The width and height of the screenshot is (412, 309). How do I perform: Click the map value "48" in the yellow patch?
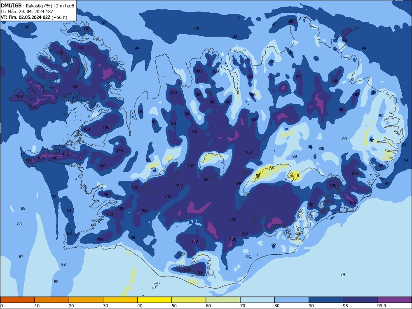pyautogui.click(x=297, y=176)
